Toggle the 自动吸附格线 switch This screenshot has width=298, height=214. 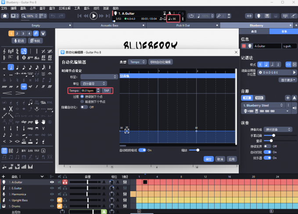142,150
